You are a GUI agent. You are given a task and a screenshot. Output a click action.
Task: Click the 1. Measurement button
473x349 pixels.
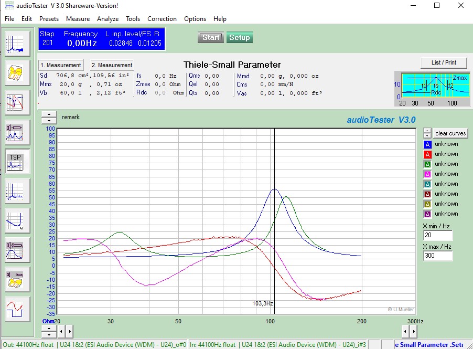point(61,65)
